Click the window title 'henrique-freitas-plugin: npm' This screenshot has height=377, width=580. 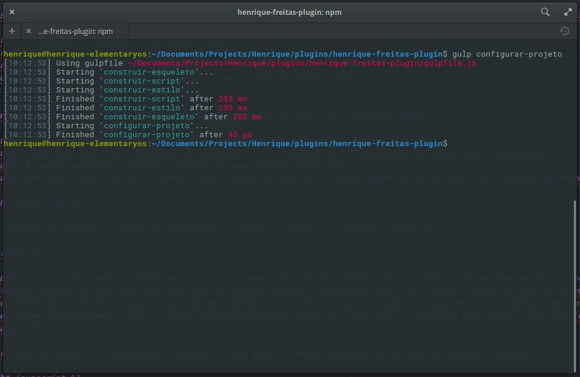tap(289, 12)
